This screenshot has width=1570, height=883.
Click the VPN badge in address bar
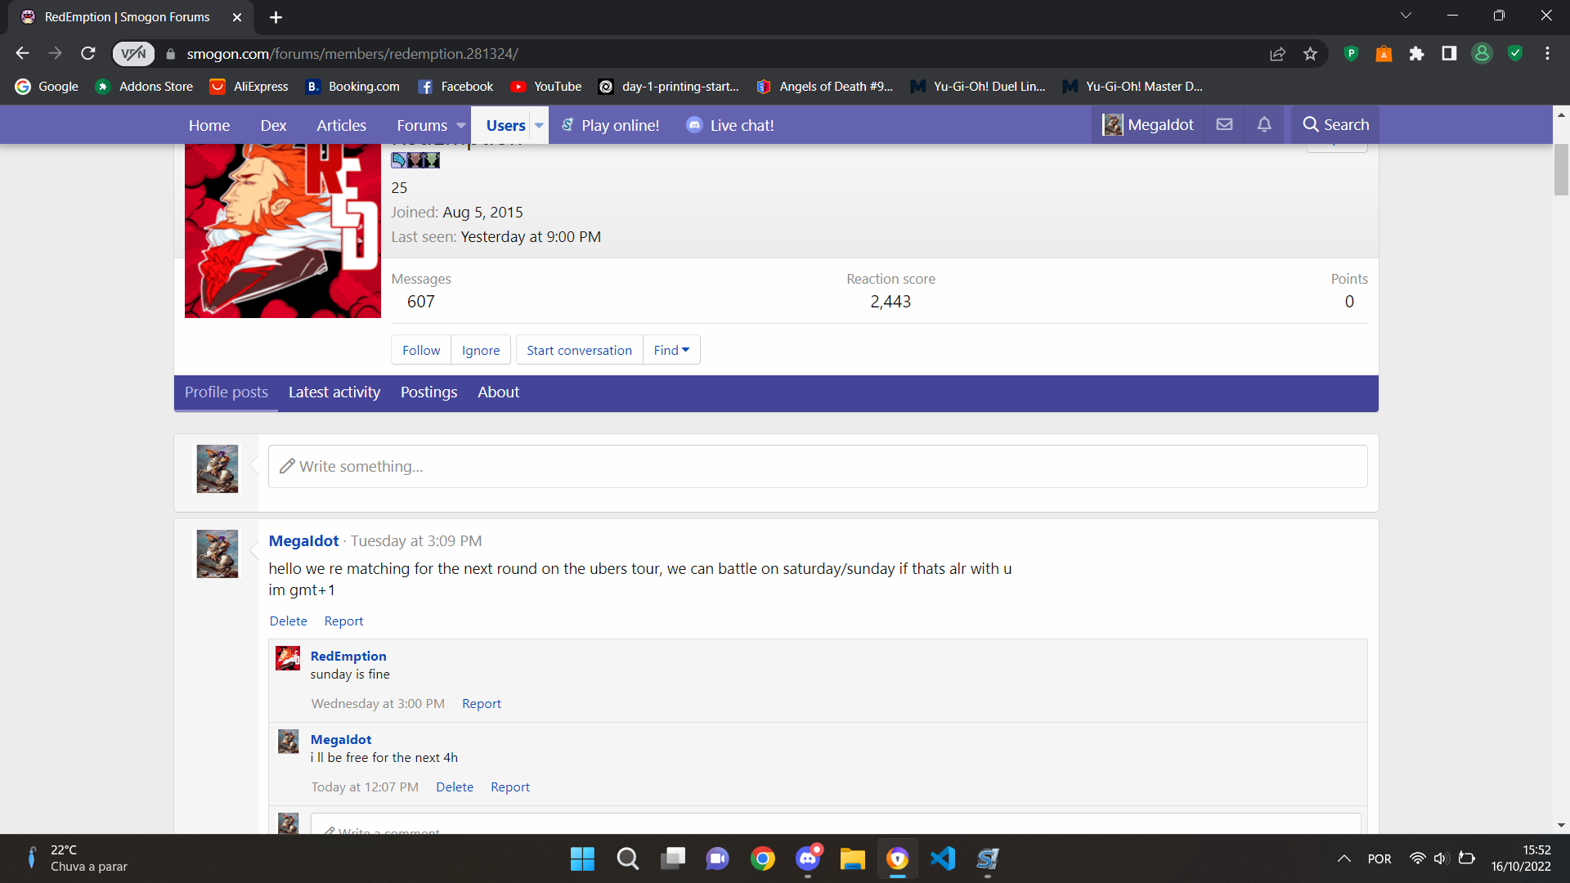pos(133,54)
